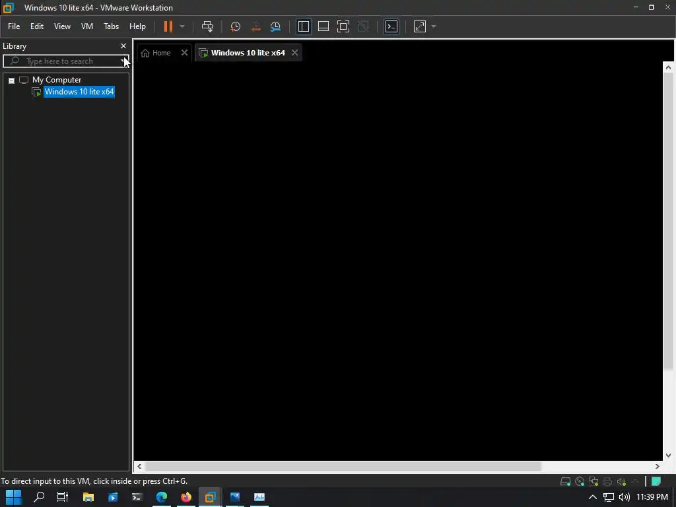Open the terminal app on the taskbar

(x=137, y=497)
